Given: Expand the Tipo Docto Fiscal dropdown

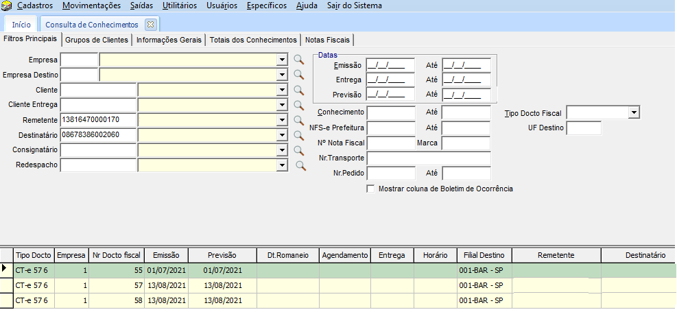Looking at the screenshot, I should [x=634, y=112].
